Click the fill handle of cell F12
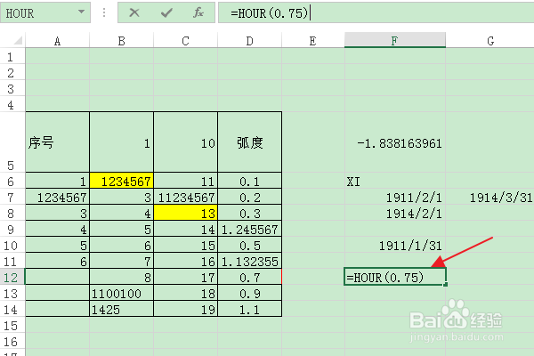This screenshot has height=356, width=534. tap(446, 285)
